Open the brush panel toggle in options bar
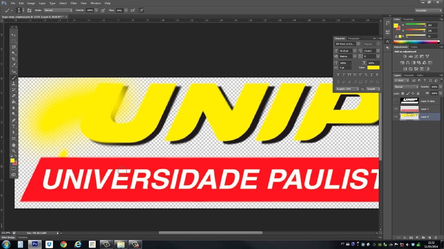 [x=29, y=10]
